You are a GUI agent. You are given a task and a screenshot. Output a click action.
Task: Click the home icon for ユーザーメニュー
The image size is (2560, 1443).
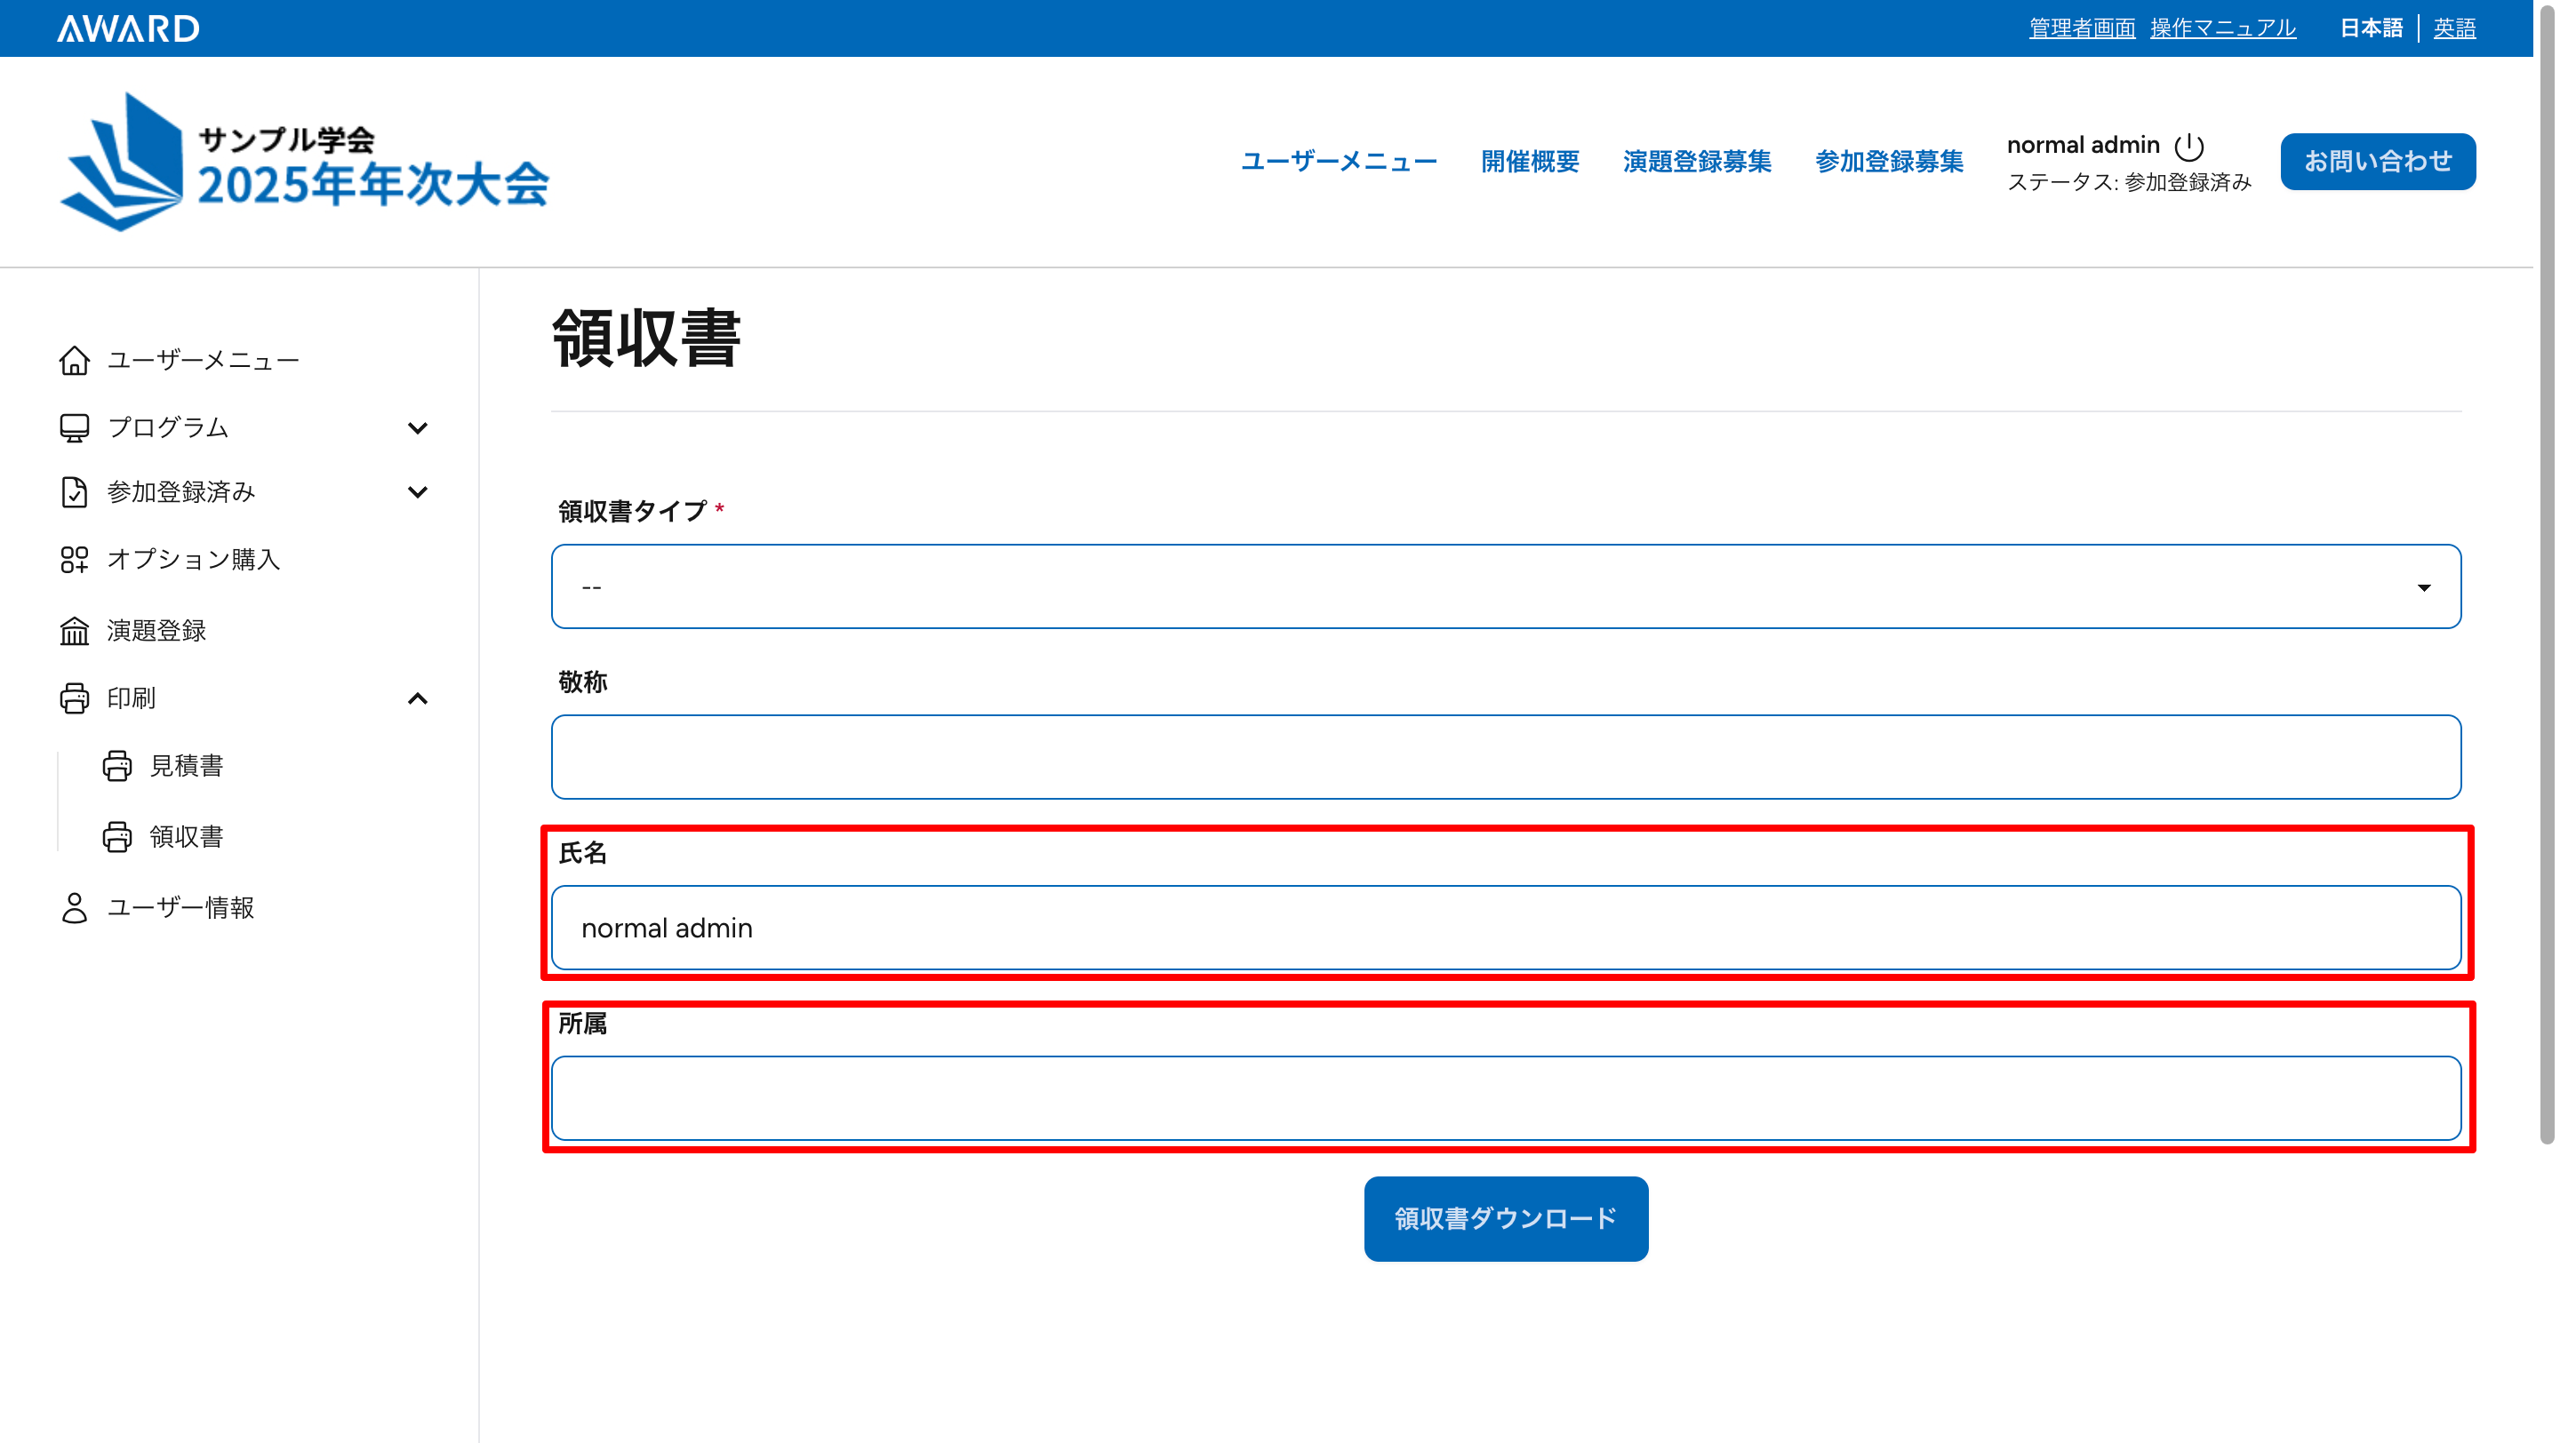coord(75,360)
